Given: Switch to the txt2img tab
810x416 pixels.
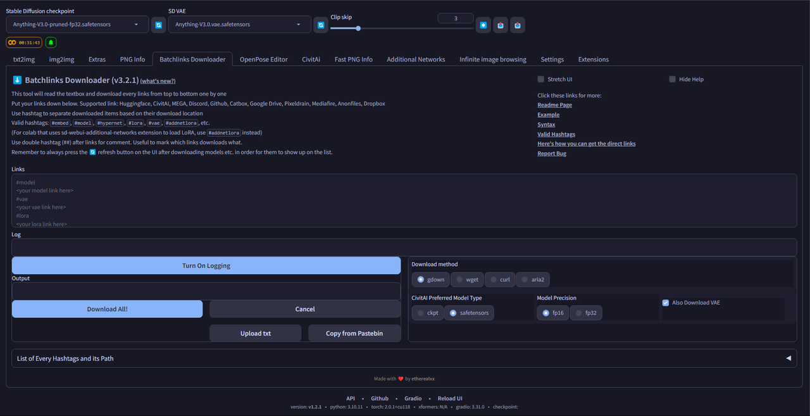Looking at the screenshot, I should pyautogui.click(x=24, y=59).
